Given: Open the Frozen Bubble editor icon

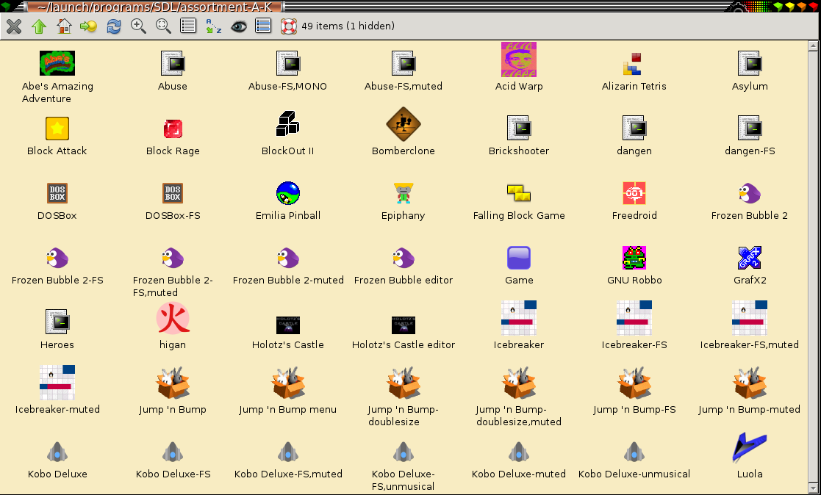Looking at the screenshot, I should click(404, 258).
